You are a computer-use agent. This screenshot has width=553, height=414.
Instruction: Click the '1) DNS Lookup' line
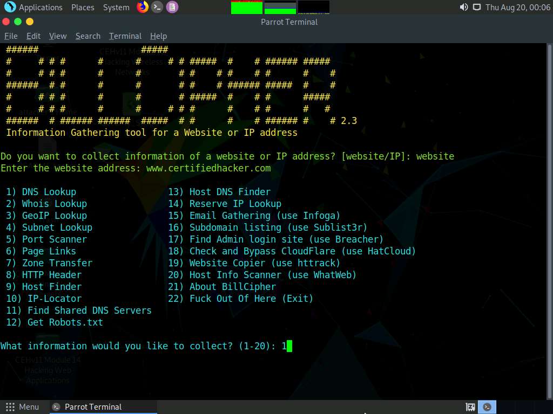click(41, 192)
